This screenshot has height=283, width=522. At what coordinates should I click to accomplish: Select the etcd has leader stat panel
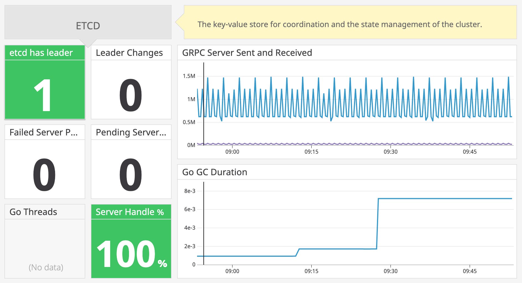[44, 83]
